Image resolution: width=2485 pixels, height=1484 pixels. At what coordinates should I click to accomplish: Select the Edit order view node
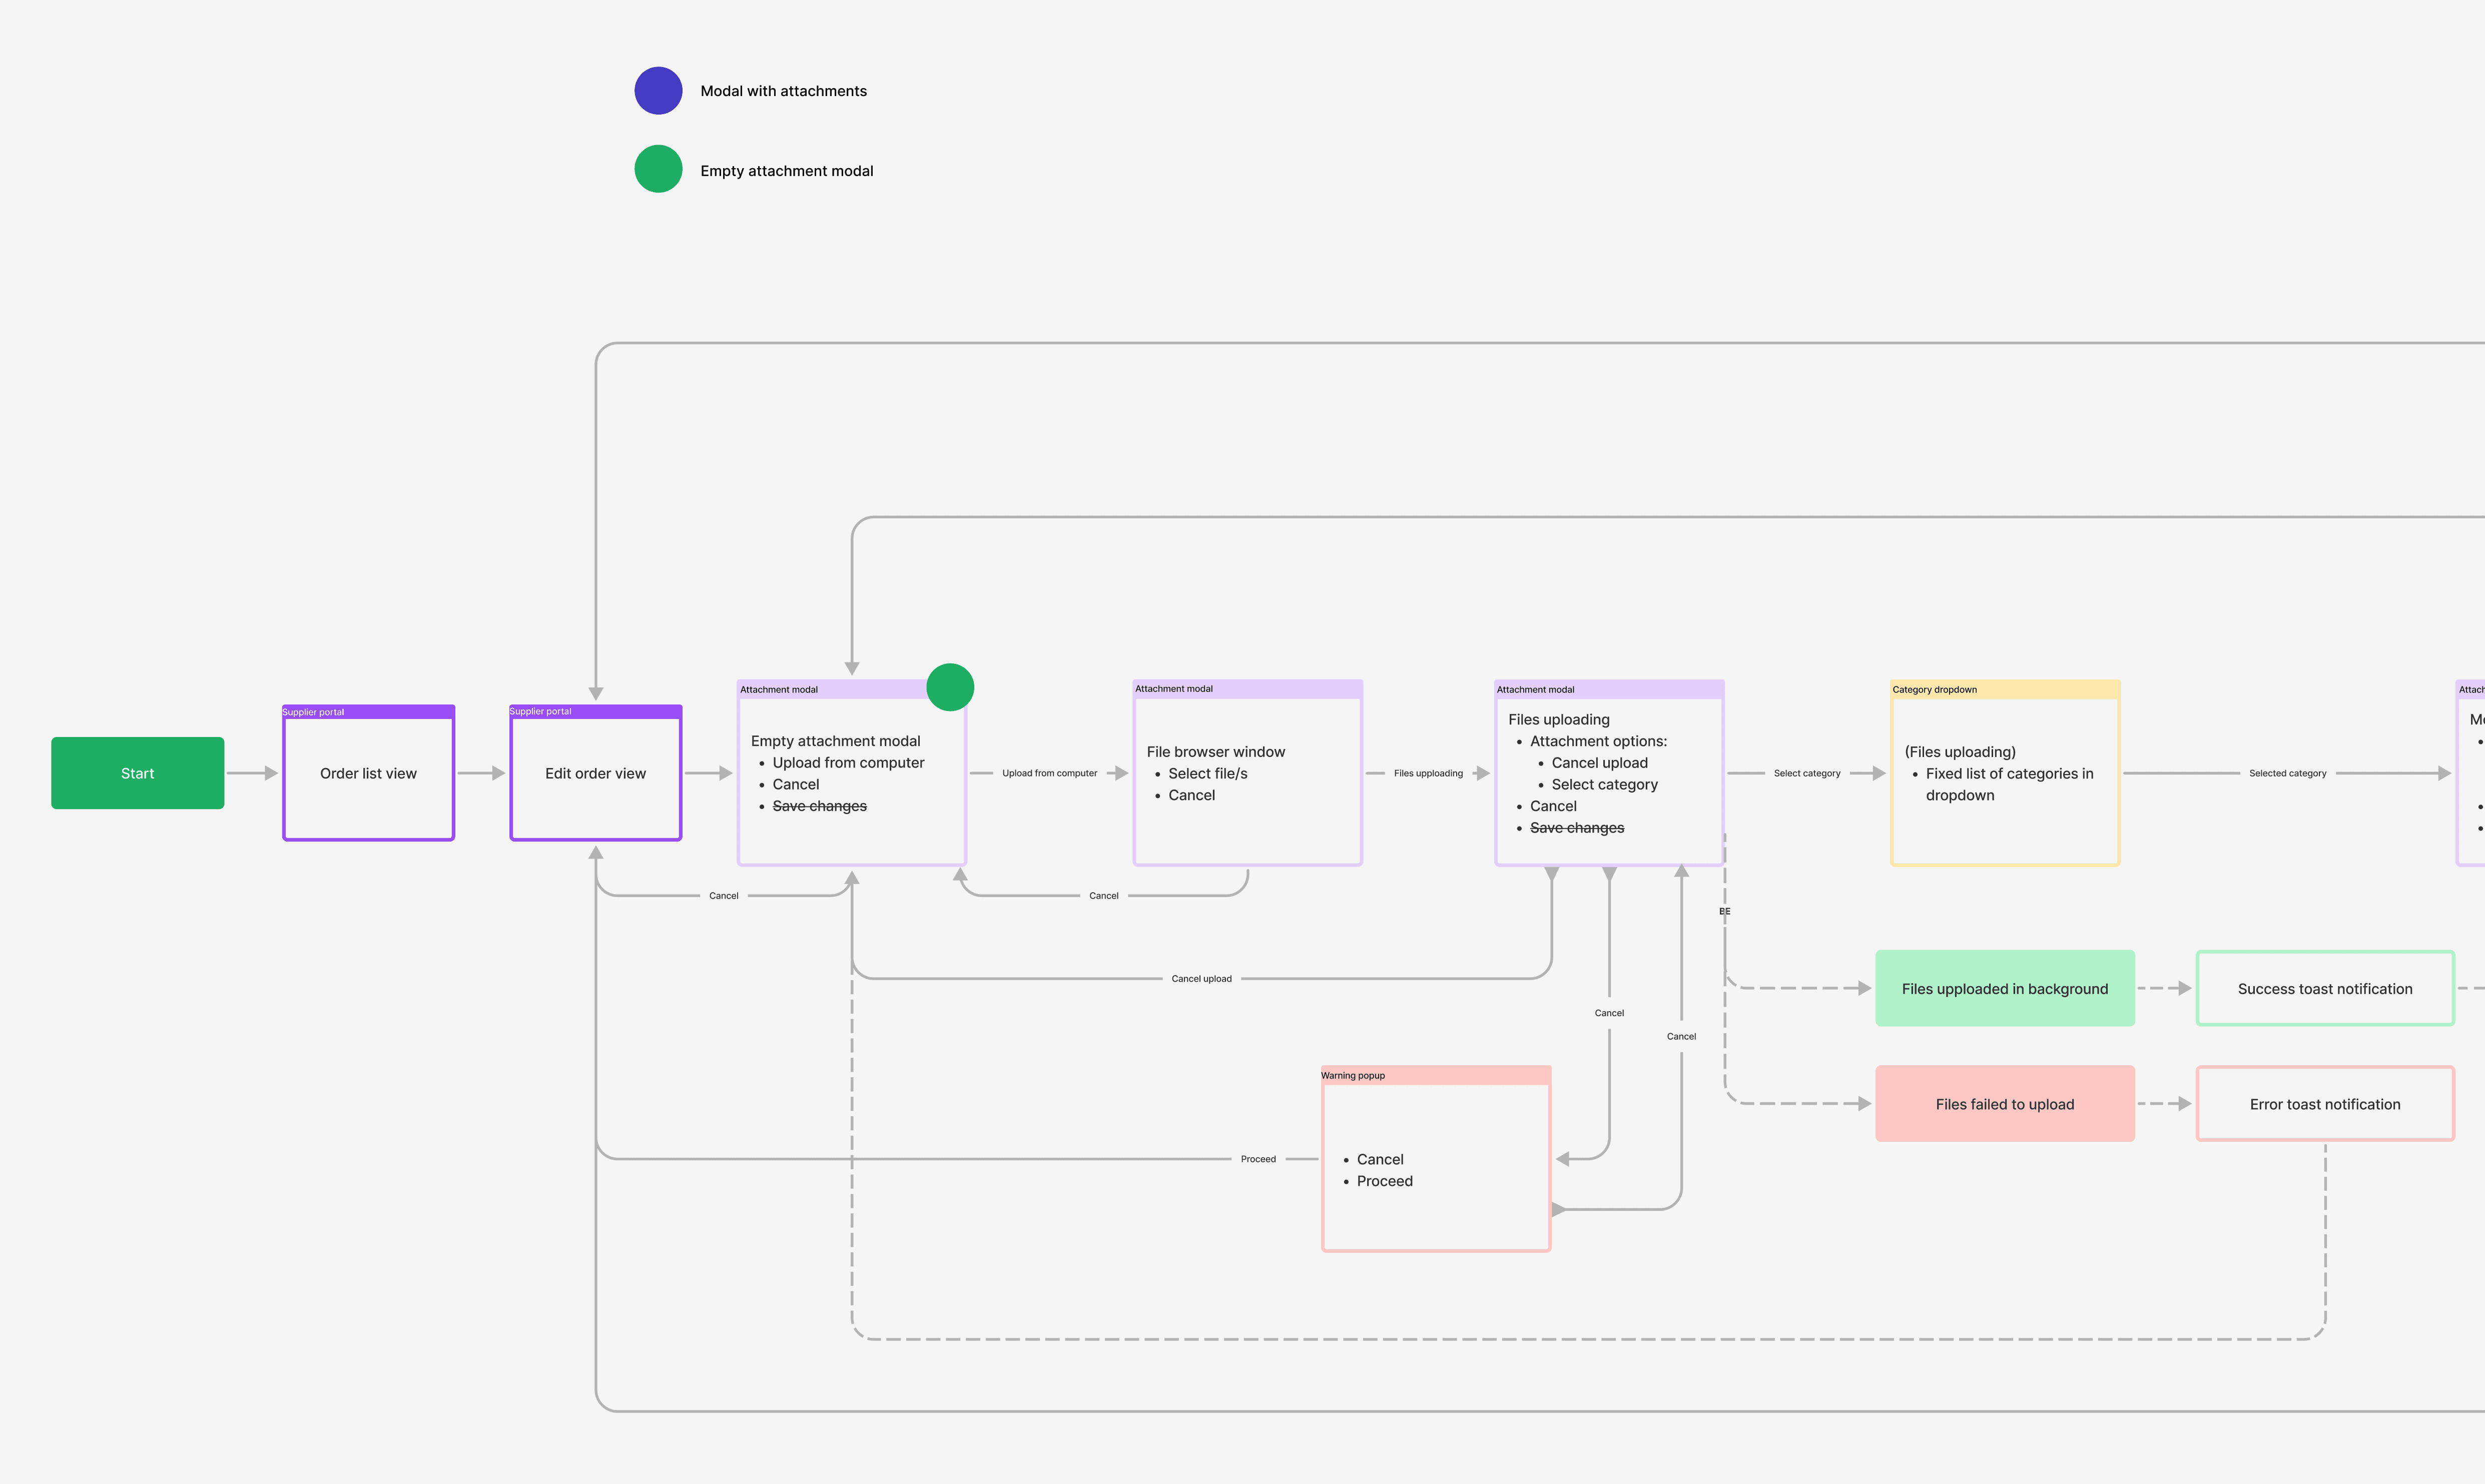click(x=595, y=773)
